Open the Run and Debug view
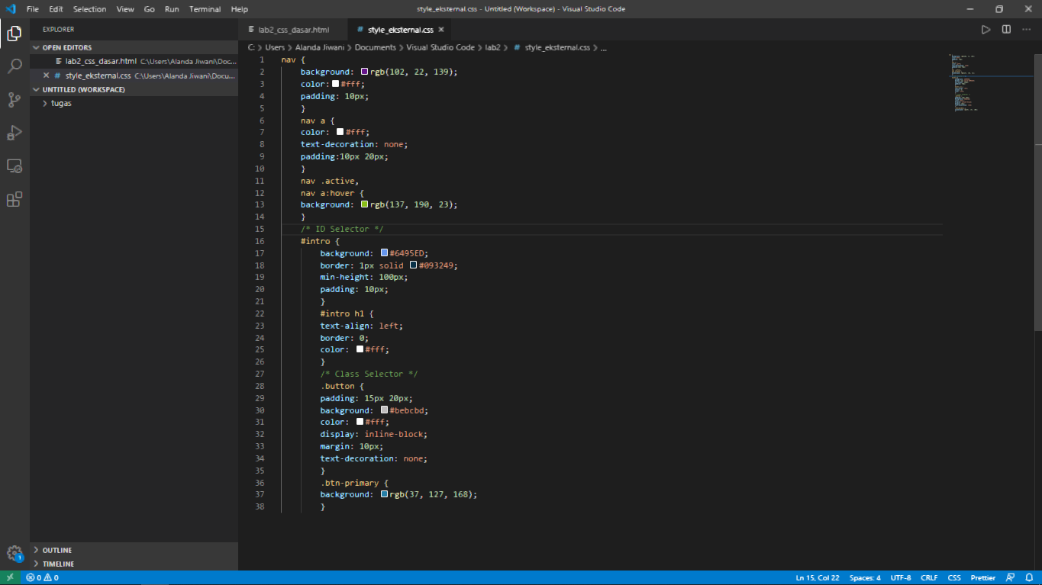This screenshot has height=585, width=1042. [14, 133]
